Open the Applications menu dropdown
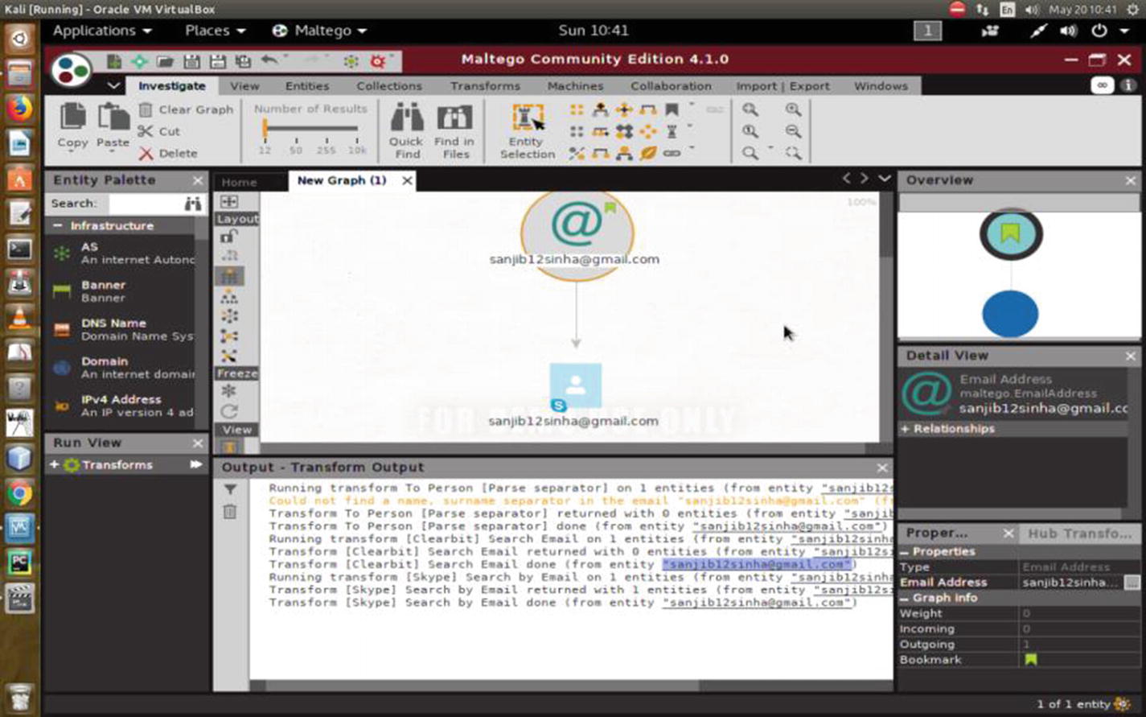The width and height of the screenshot is (1146, 717). pos(101,31)
